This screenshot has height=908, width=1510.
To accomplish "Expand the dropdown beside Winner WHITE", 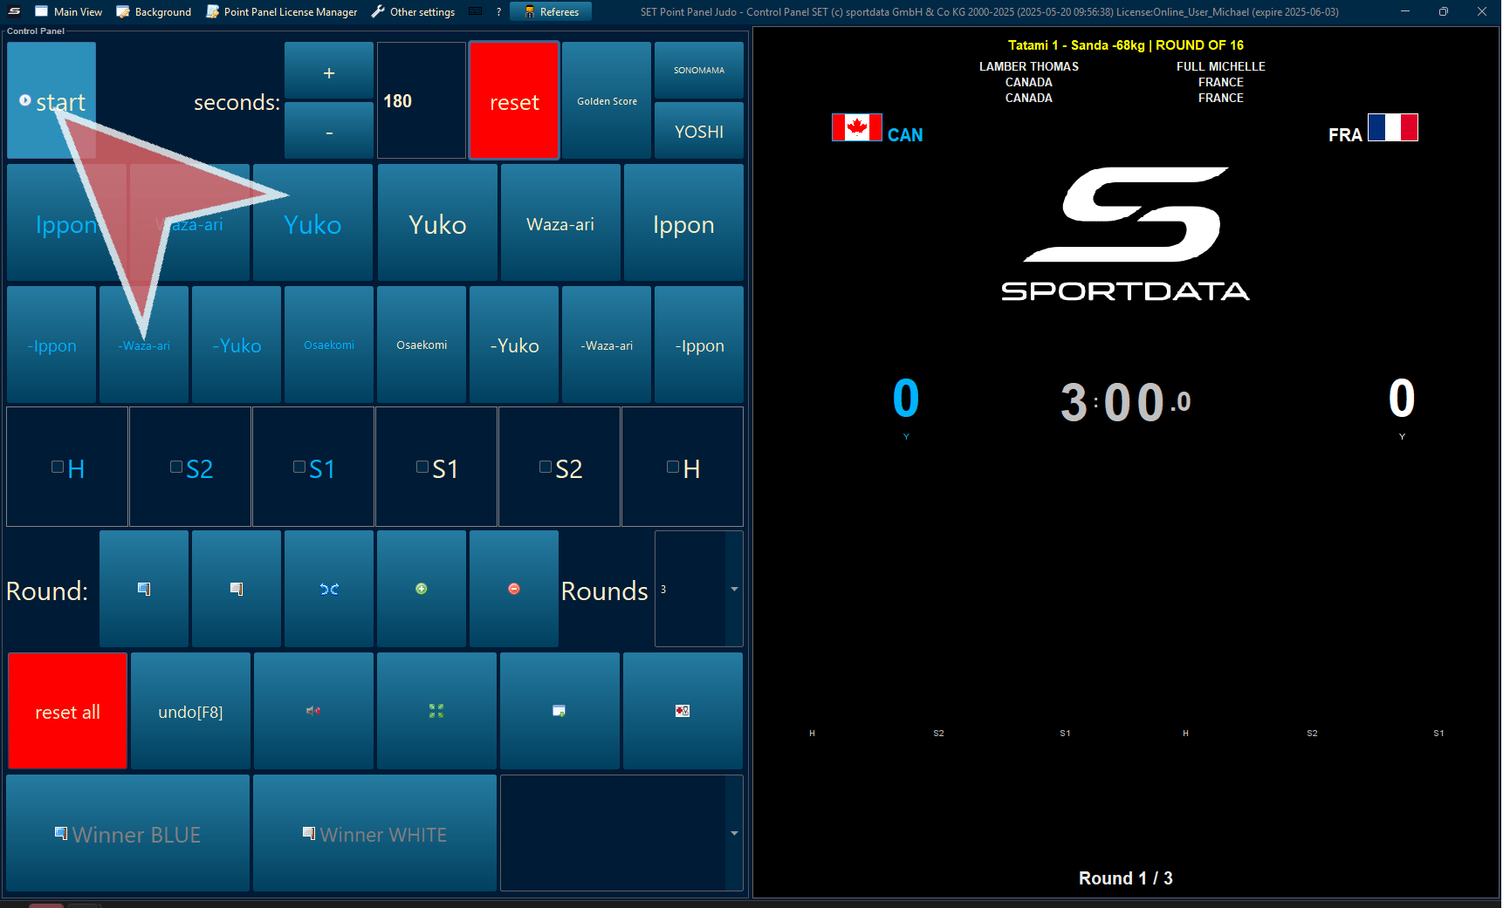I will click(x=734, y=834).
